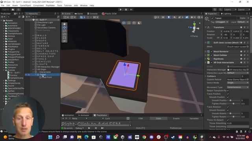Screen dimensions: 252x141
Task: Select the Rect tool in scene toolbar
Action: (x=65, y=38)
